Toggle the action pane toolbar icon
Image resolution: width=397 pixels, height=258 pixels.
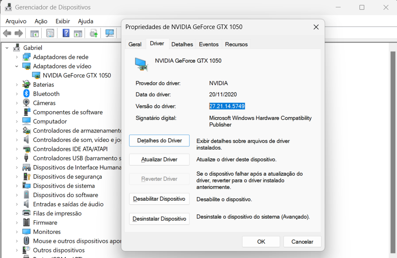click(78, 33)
